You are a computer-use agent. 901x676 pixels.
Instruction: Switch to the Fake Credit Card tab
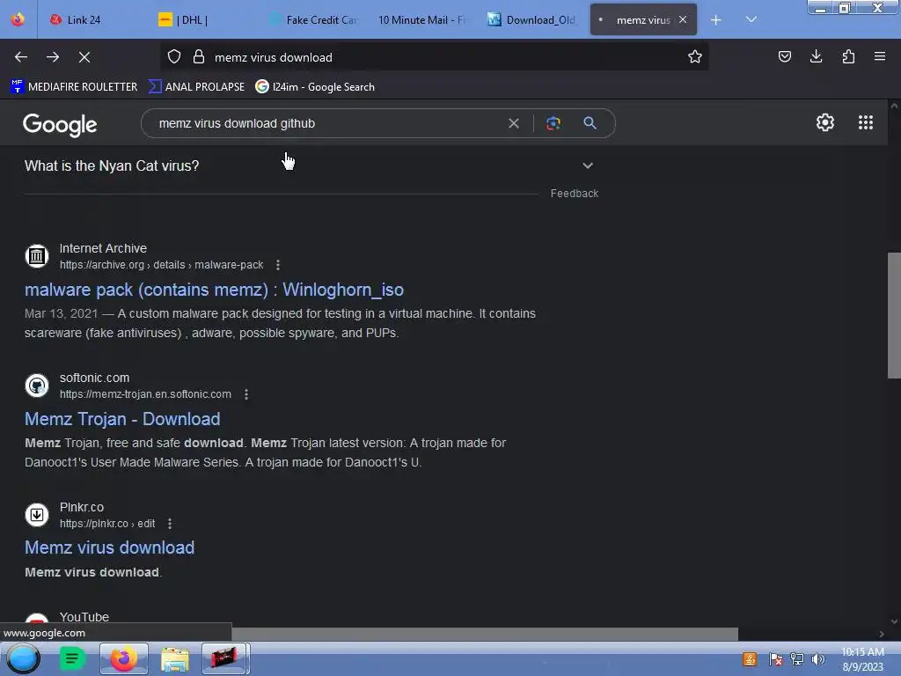pos(314,20)
